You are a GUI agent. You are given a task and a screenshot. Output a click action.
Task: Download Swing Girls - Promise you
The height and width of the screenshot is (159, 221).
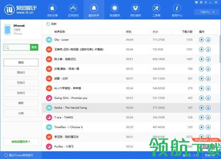point(208,98)
